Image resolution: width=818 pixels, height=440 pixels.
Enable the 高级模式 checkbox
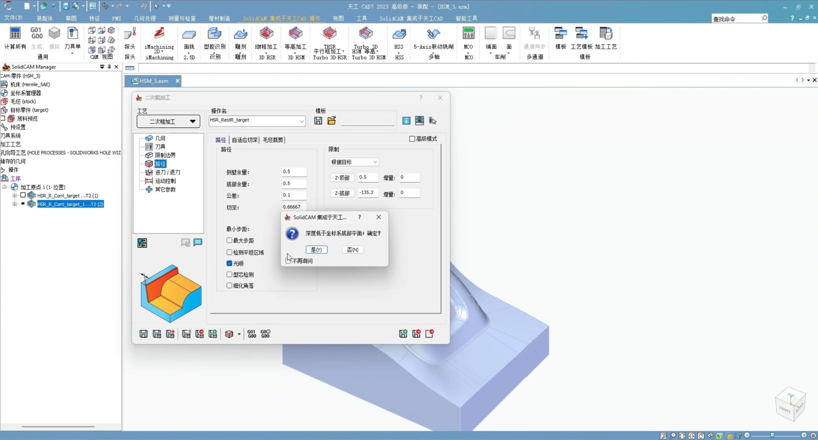point(412,139)
